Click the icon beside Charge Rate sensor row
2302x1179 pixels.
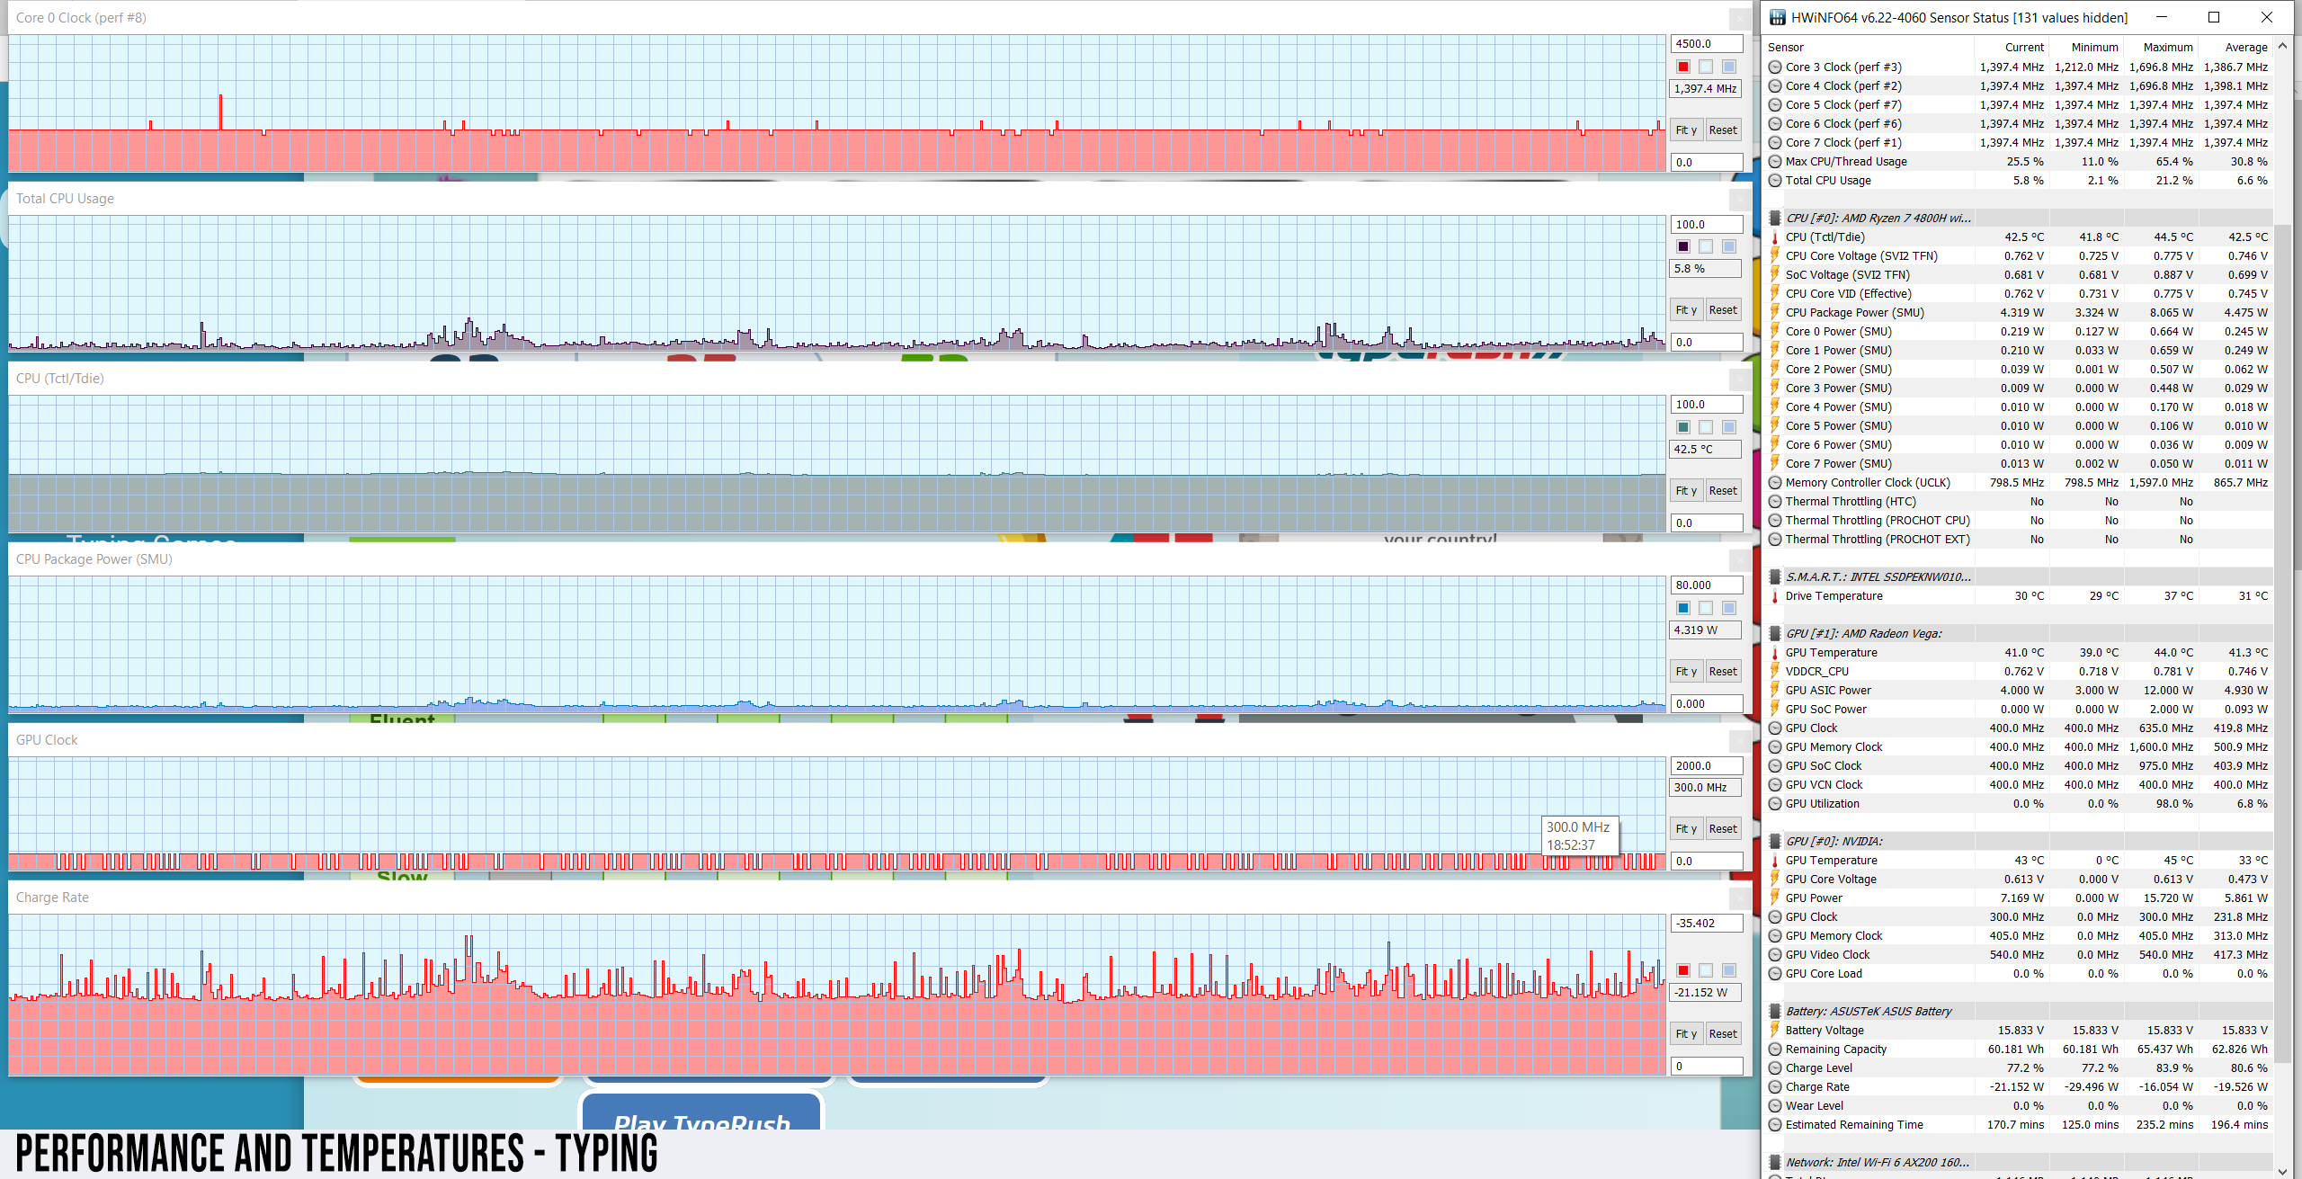pos(1775,1086)
